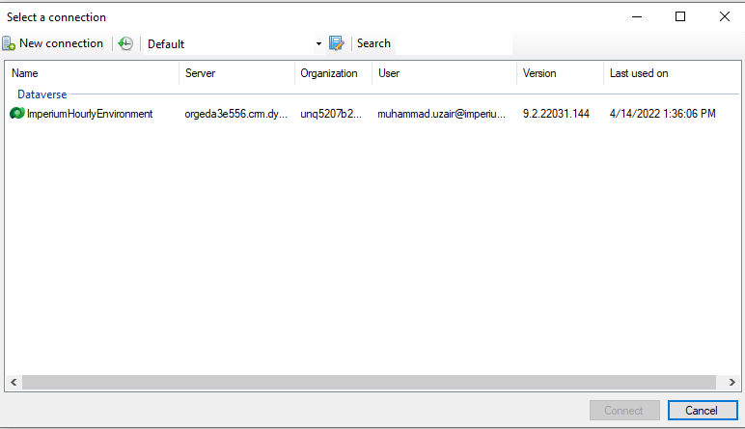Image resolution: width=745 pixels, height=429 pixels.
Task: Sort by the User column header
Action: pyautogui.click(x=444, y=73)
